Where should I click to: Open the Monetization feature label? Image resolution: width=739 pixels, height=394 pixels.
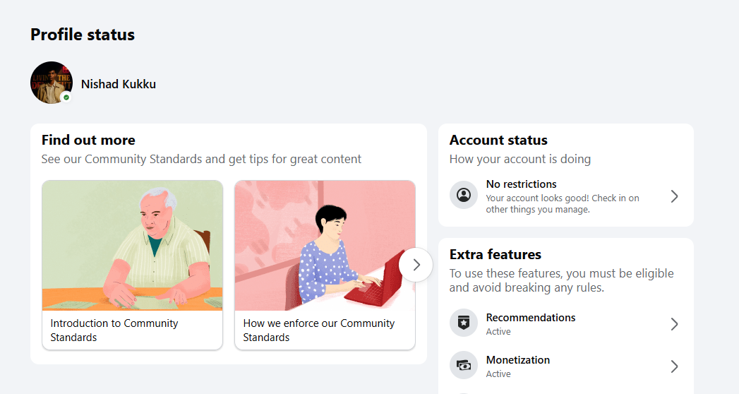coord(518,360)
